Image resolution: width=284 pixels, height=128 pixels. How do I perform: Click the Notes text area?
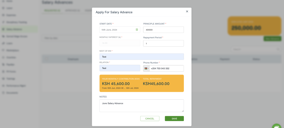tap(141, 106)
